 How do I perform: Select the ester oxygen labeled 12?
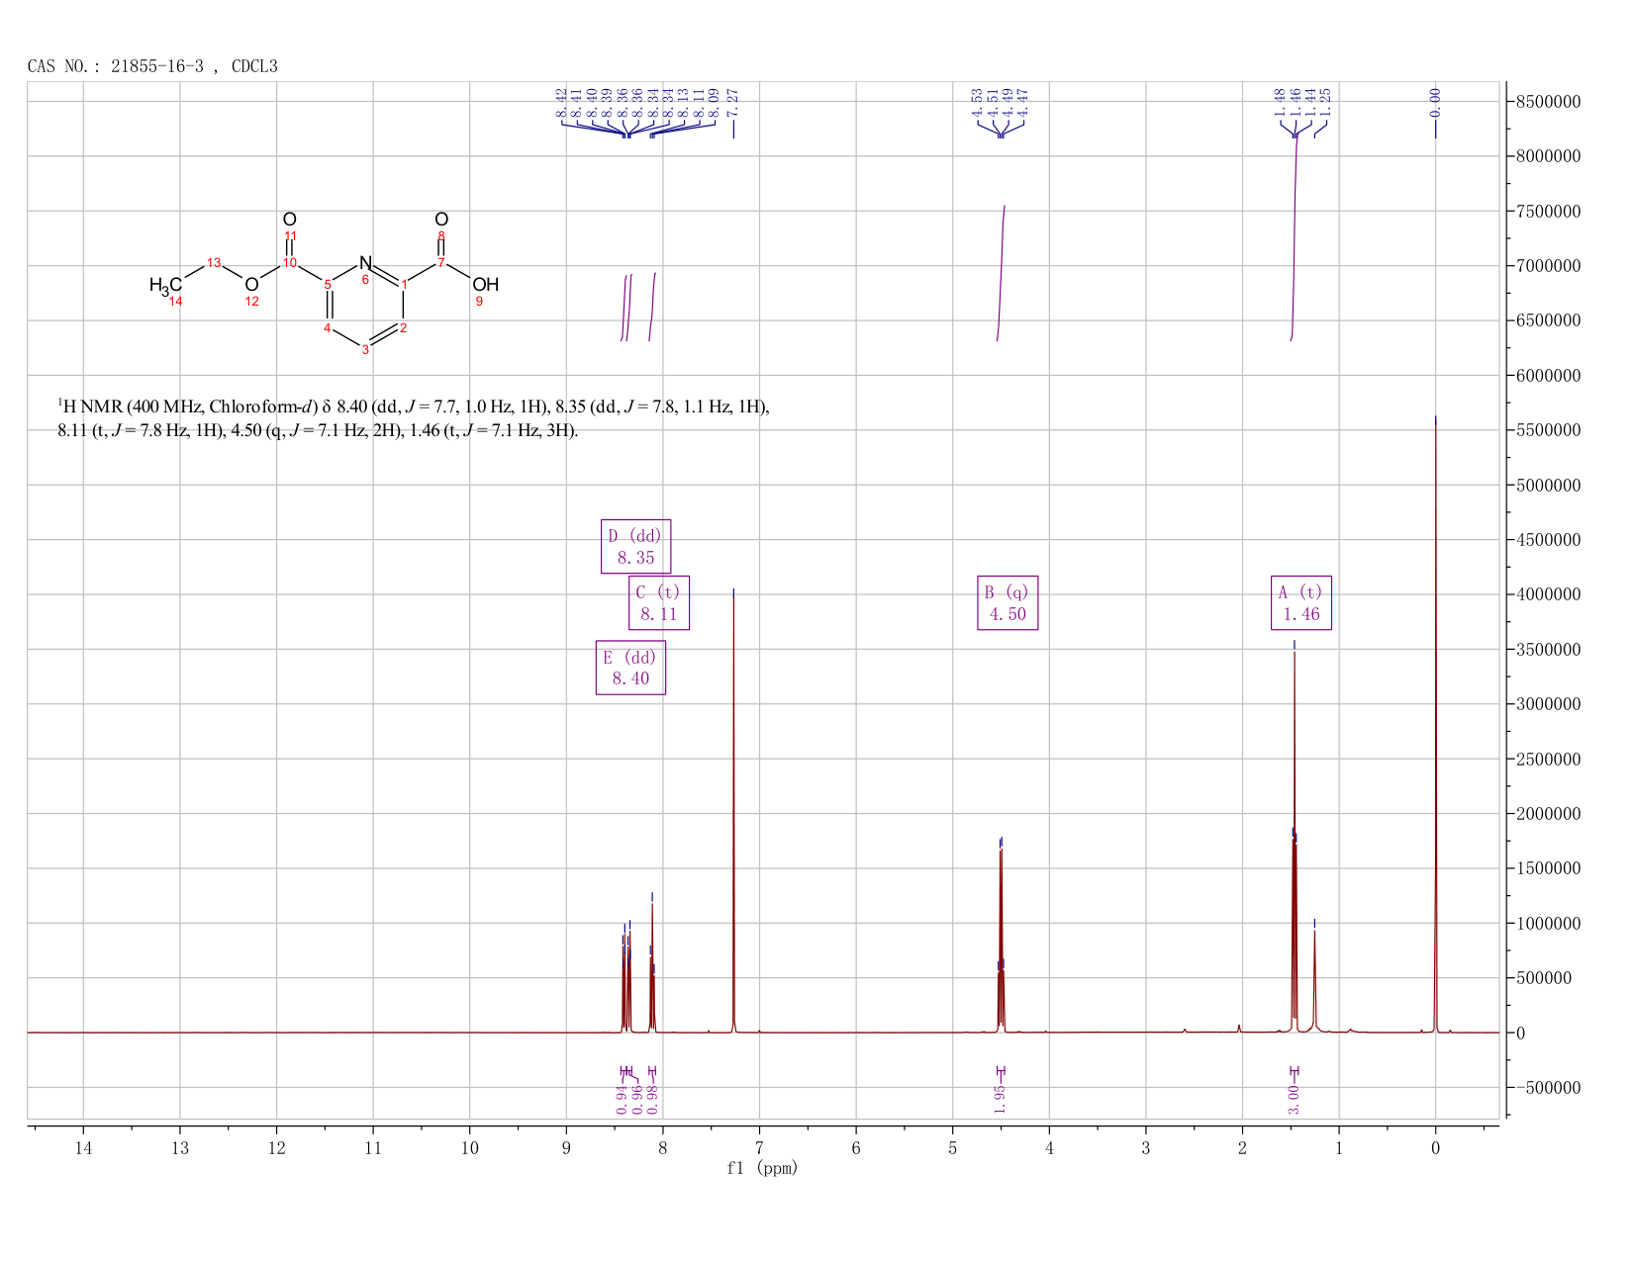click(251, 285)
